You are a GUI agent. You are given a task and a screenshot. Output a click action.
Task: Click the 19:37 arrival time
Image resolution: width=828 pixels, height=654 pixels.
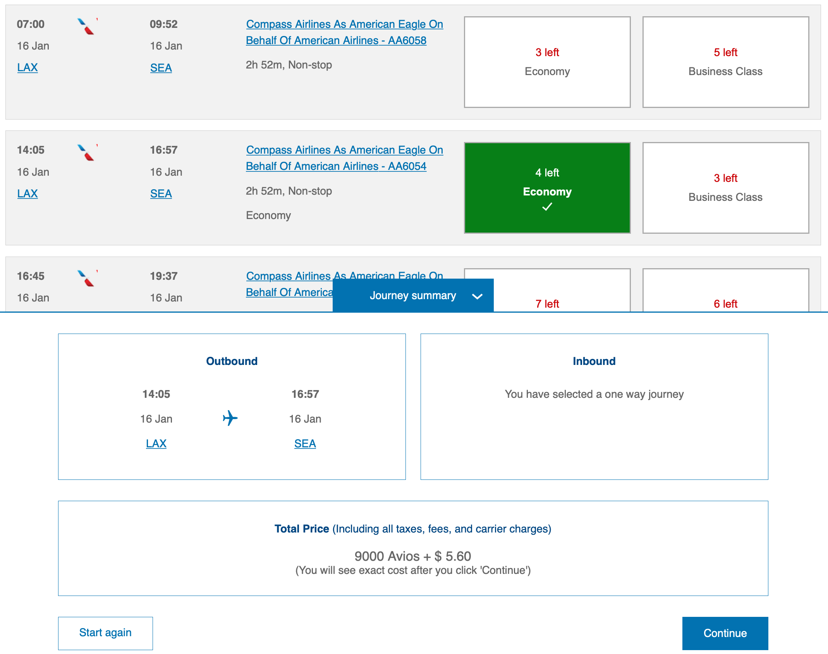tap(164, 276)
